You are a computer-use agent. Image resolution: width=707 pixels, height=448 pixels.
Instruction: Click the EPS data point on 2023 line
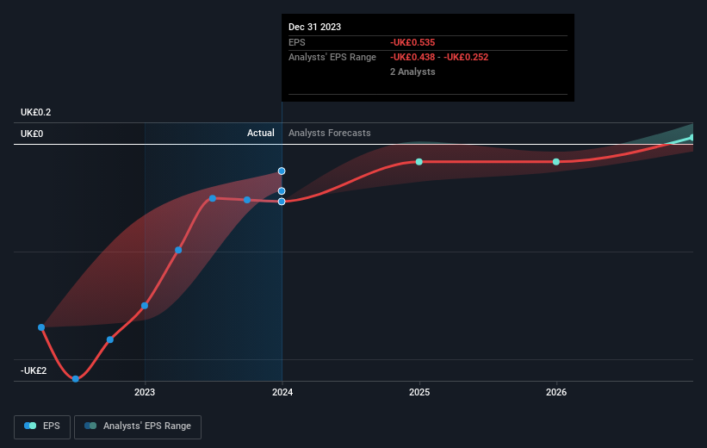pos(145,306)
